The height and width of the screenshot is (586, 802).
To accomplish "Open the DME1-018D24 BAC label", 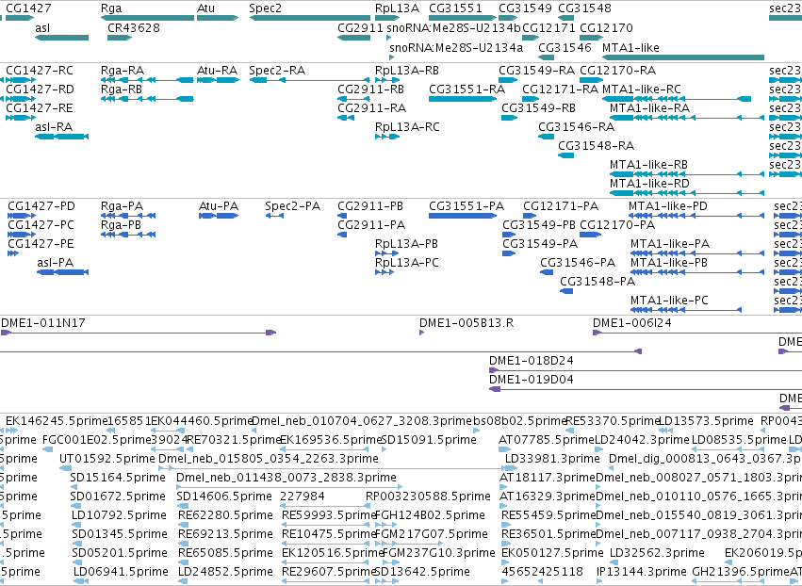I will tap(532, 361).
